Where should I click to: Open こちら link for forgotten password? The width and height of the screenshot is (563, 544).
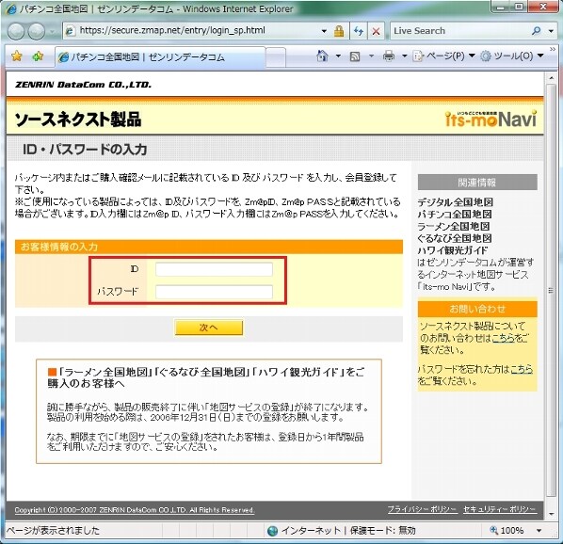click(522, 369)
